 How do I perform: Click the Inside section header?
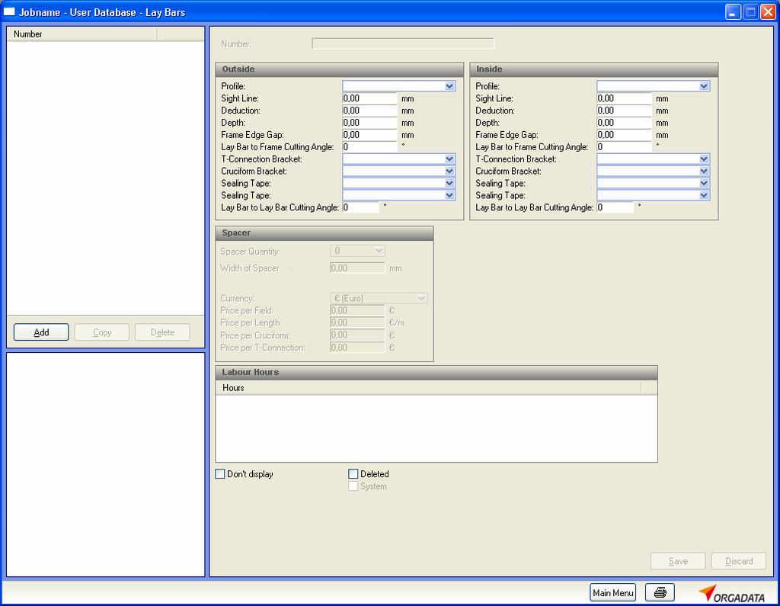tap(594, 69)
